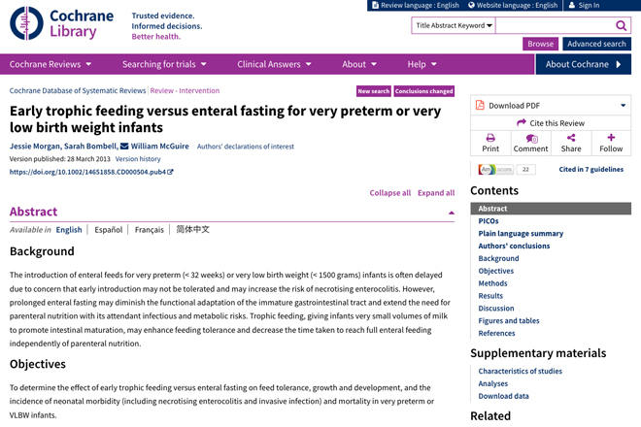Open the Print icon
Screen dimensions: 641x427
pos(490,138)
